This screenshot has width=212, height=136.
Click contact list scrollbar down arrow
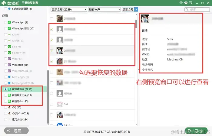tap(136, 124)
